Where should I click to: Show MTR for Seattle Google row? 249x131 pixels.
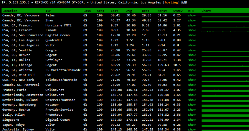[192, 50]
